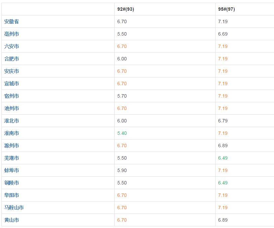Click the 阜阳市 link
The height and width of the screenshot is (228, 274).
11,195
